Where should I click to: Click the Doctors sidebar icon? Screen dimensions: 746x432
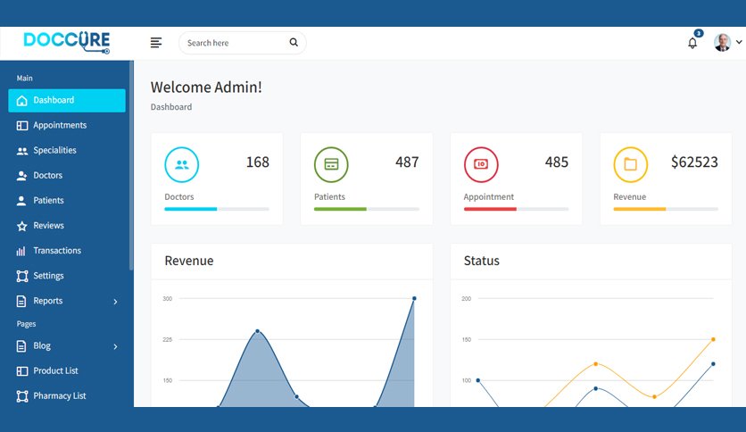point(22,176)
